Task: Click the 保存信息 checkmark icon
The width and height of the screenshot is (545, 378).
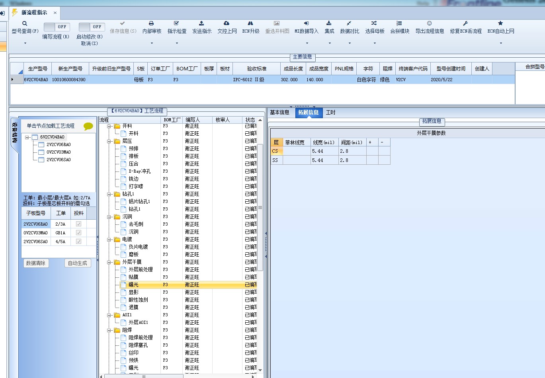Action: pos(123,23)
